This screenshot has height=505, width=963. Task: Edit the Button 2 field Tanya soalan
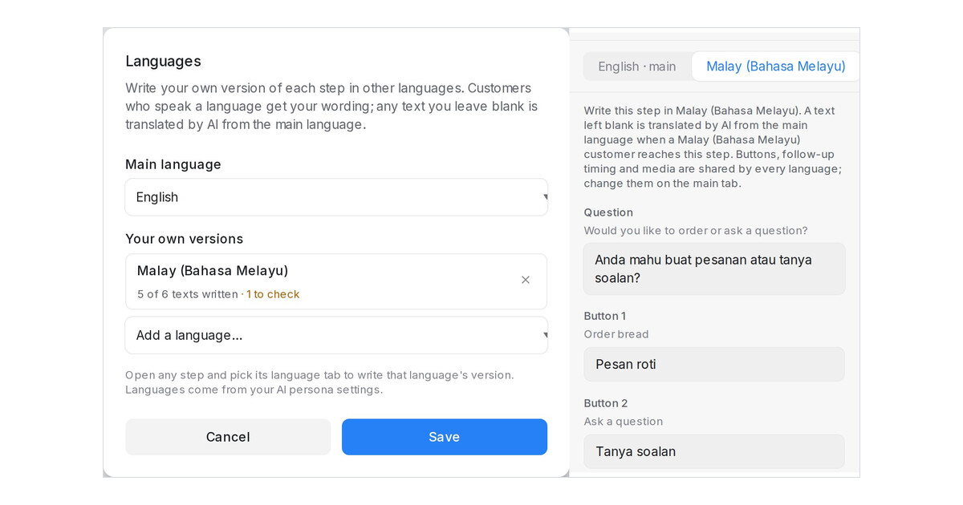click(714, 451)
